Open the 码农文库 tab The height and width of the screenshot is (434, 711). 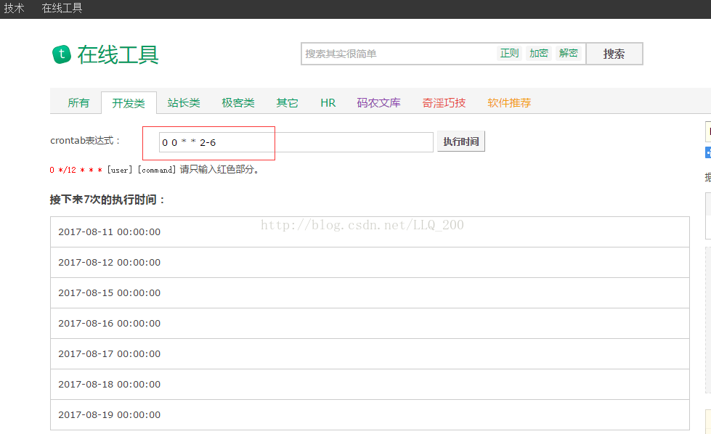click(x=378, y=103)
